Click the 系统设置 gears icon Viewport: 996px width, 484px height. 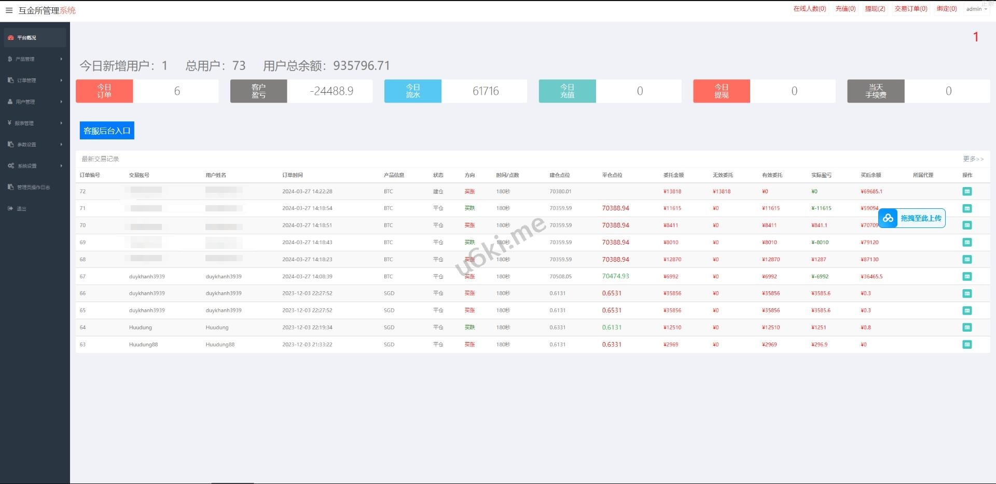(11, 166)
